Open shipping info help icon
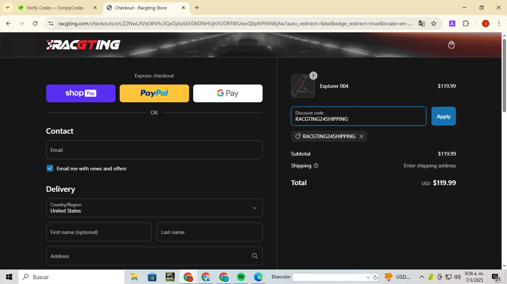 316,166
